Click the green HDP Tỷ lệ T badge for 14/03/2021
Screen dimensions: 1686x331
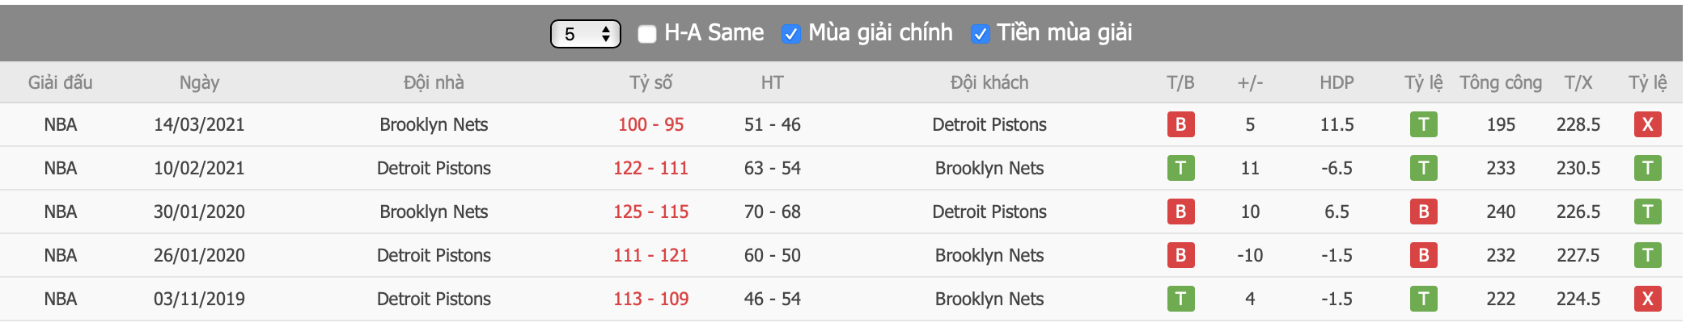[x=1423, y=124]
